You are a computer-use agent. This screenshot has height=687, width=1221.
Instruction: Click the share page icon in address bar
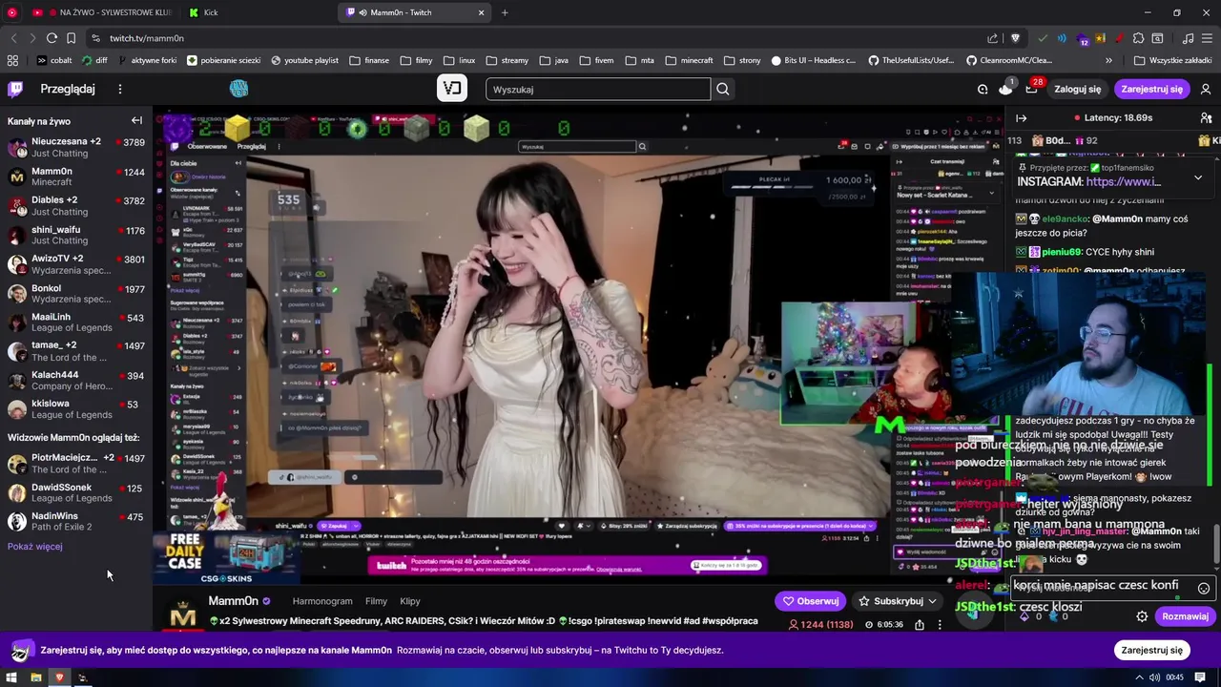click(993, 38)
